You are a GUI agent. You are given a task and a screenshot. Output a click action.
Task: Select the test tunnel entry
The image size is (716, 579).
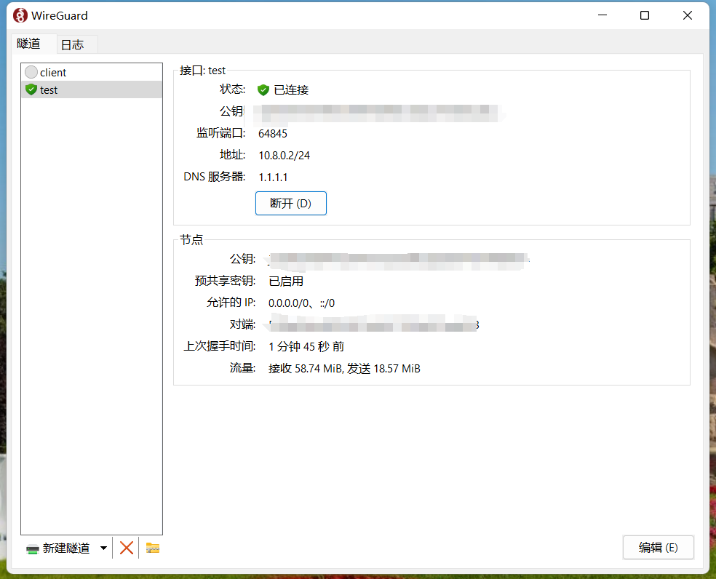tap(92, 89)
